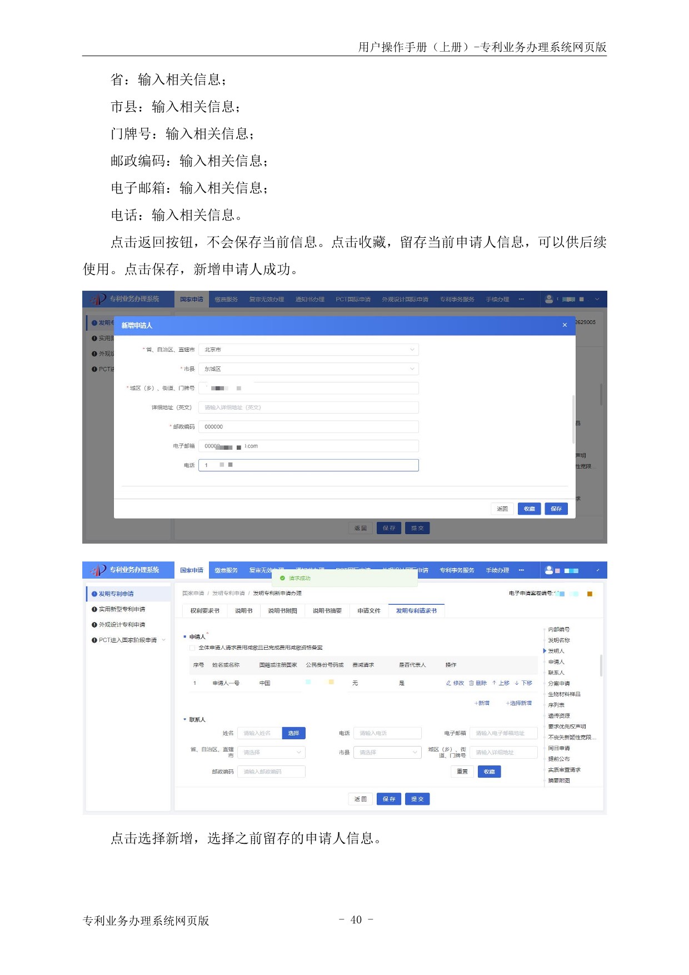This screenshot has width=689, height=975.
Task: Click the 保存 button in the 新增申请人 dialog
Action: point(556,509)
